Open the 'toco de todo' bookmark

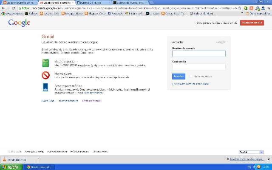point(50,13)
